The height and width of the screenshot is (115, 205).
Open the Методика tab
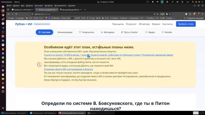pos(108,32)
